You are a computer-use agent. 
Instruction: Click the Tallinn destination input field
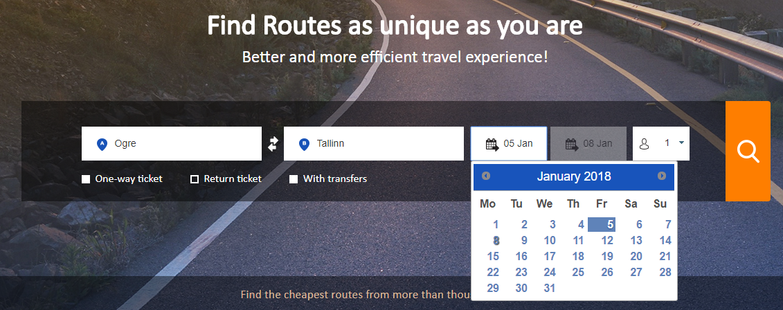[374, 144]
